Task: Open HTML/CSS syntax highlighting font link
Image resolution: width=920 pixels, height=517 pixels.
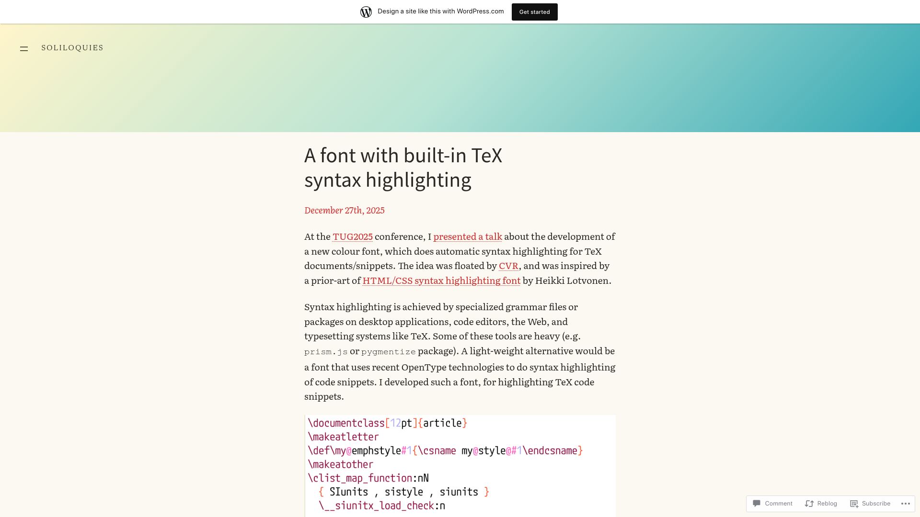Action: 441,281
